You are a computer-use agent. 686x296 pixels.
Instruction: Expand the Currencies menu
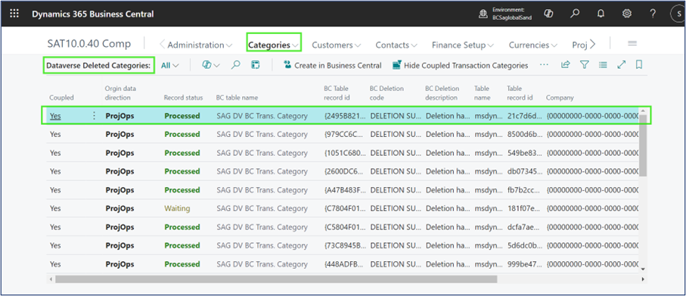point(533,45)
